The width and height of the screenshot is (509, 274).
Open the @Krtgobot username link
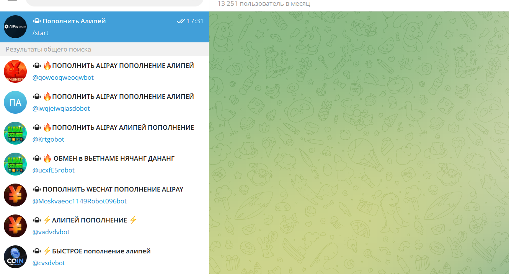coord(48,139)
